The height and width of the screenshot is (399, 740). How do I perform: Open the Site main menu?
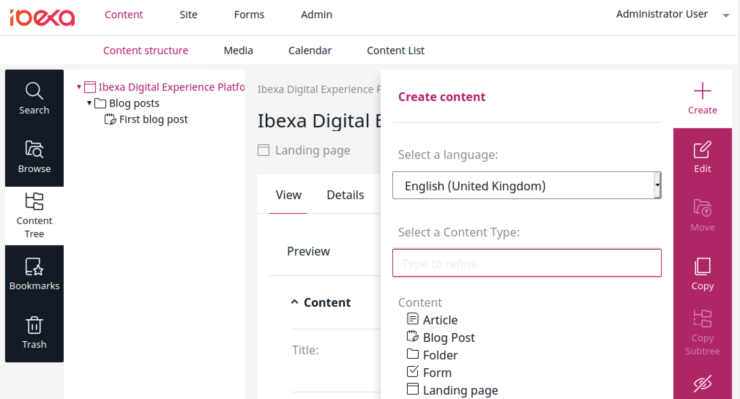pyautogui.click(x=188, y=15)
